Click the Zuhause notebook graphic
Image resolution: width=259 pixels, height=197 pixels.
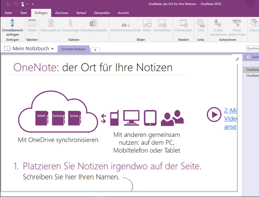(x=58, y=118)
